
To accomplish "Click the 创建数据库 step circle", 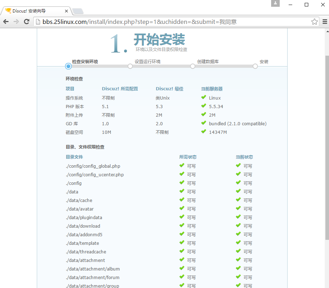I will (x=193, y=66).
